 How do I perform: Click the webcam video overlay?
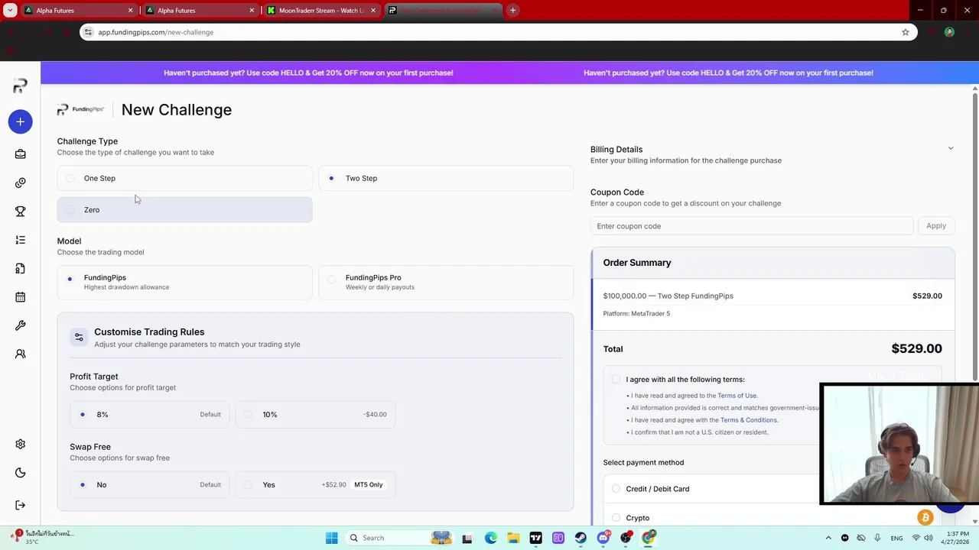pyautogui.click(x=899, y=444)
